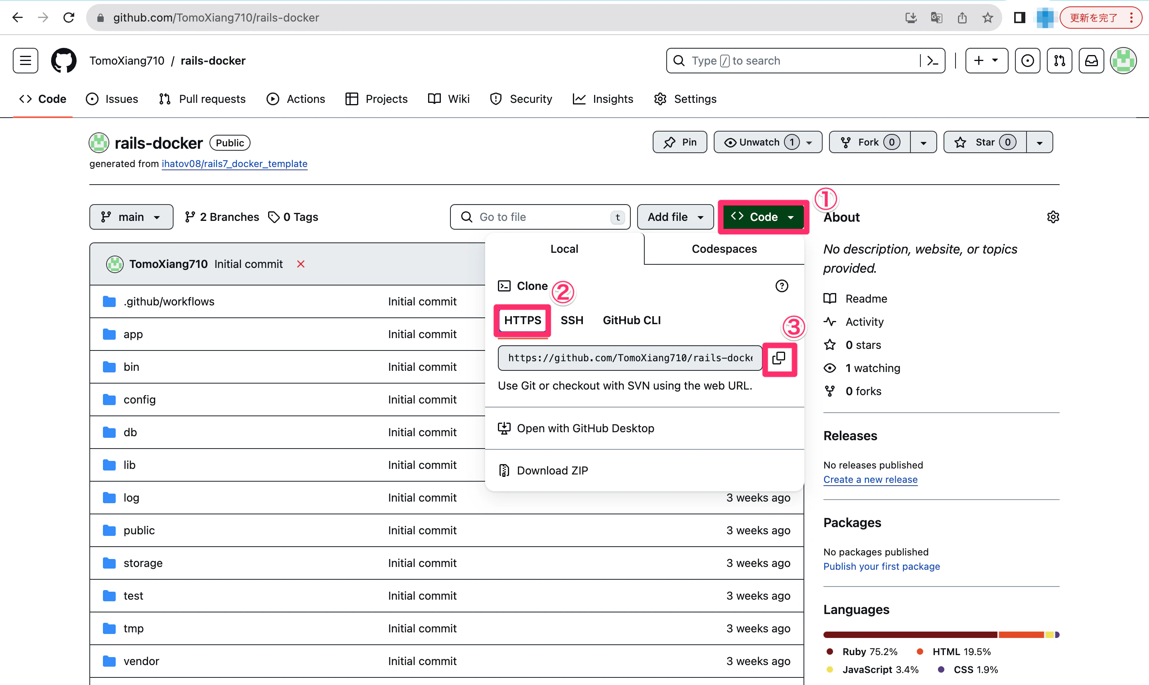This screenshot has height=685, width=1149.
Task: Click the Ruby segment of language bar
Action: tap(910, 635)
